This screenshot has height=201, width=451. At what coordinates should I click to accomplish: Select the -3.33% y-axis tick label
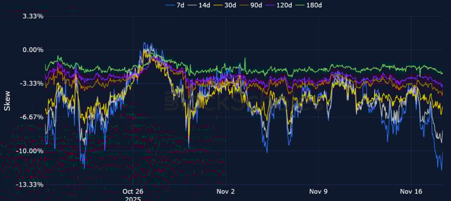coord(32,83)
